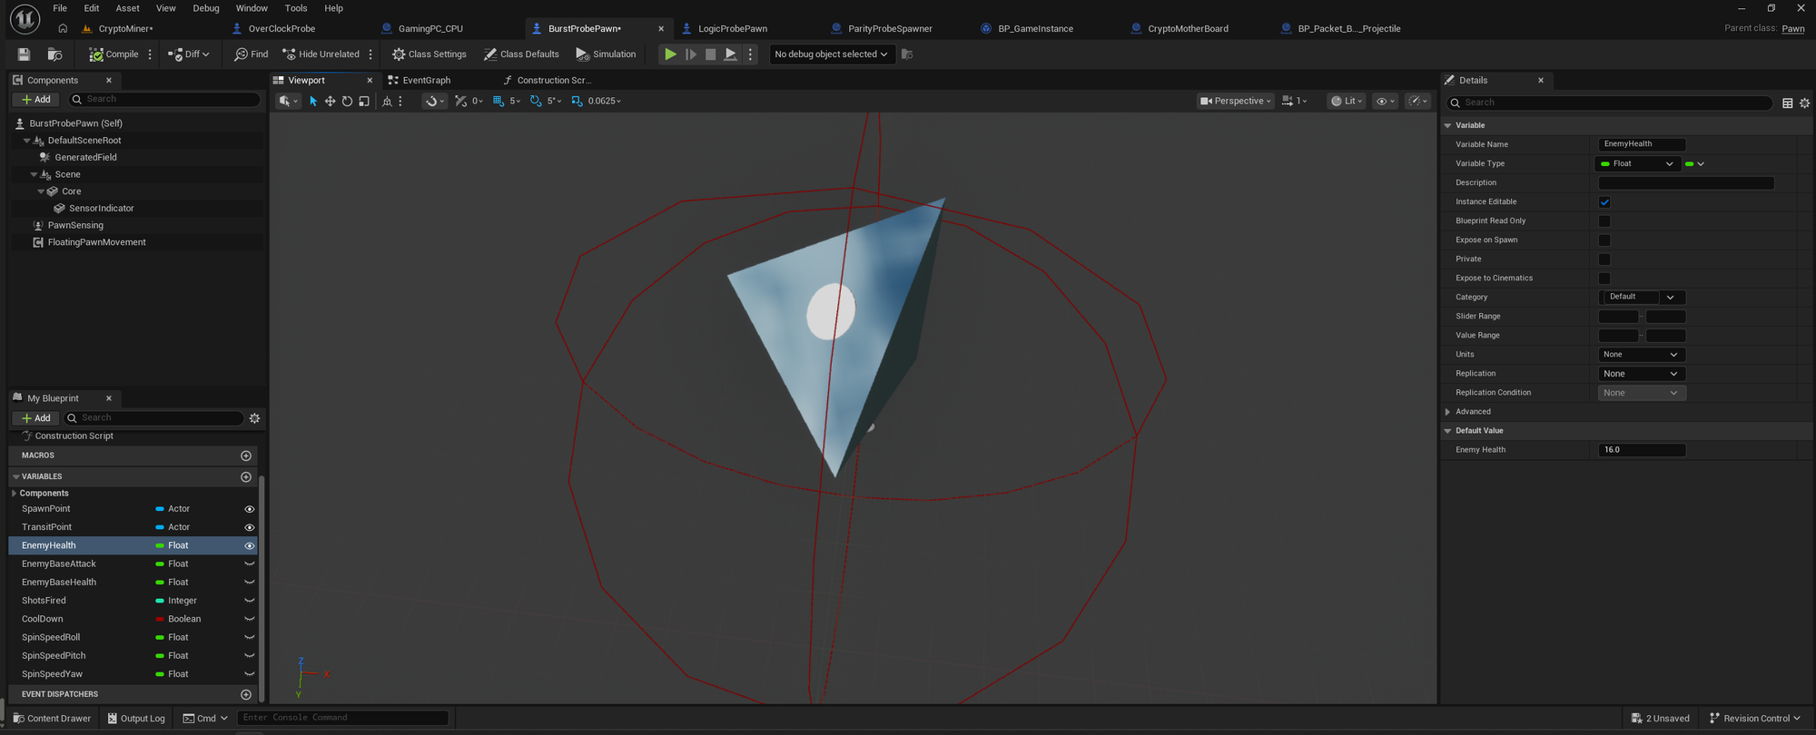Click the Enemy Health default value field

1642,450
